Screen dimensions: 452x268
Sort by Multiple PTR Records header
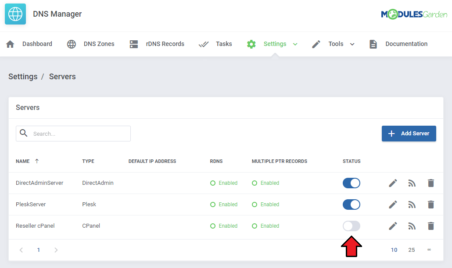coord(280,161)
